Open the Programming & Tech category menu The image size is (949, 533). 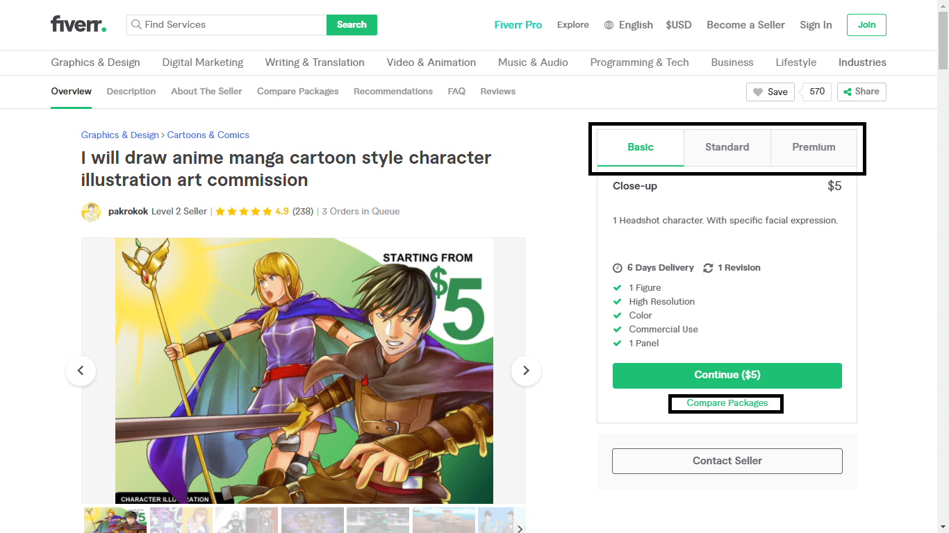point(639,62)
